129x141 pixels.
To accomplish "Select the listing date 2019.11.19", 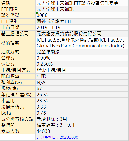I will [49, 27].
